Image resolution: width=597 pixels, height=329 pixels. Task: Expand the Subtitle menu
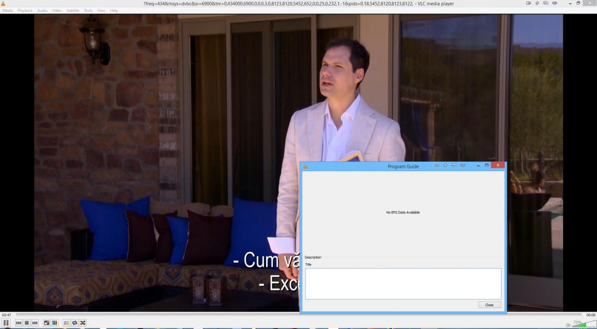click(73, 10)
